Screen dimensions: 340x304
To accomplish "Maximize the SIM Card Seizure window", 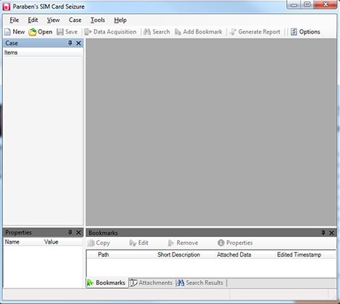I will click(x=307, y=4).
